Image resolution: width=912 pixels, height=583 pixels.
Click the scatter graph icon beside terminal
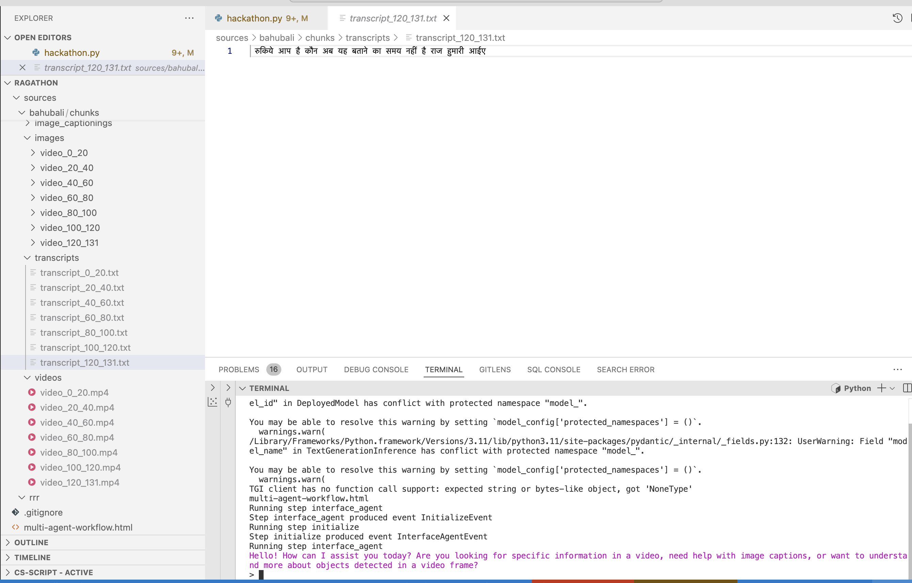click(213, 402)
